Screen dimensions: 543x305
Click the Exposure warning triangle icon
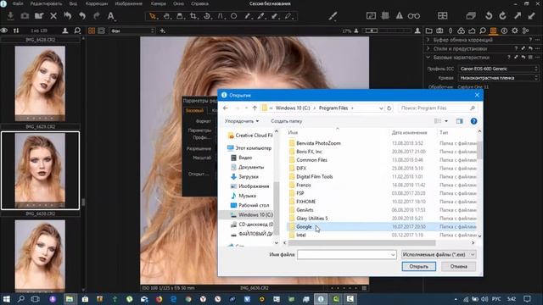coord(400,15)
